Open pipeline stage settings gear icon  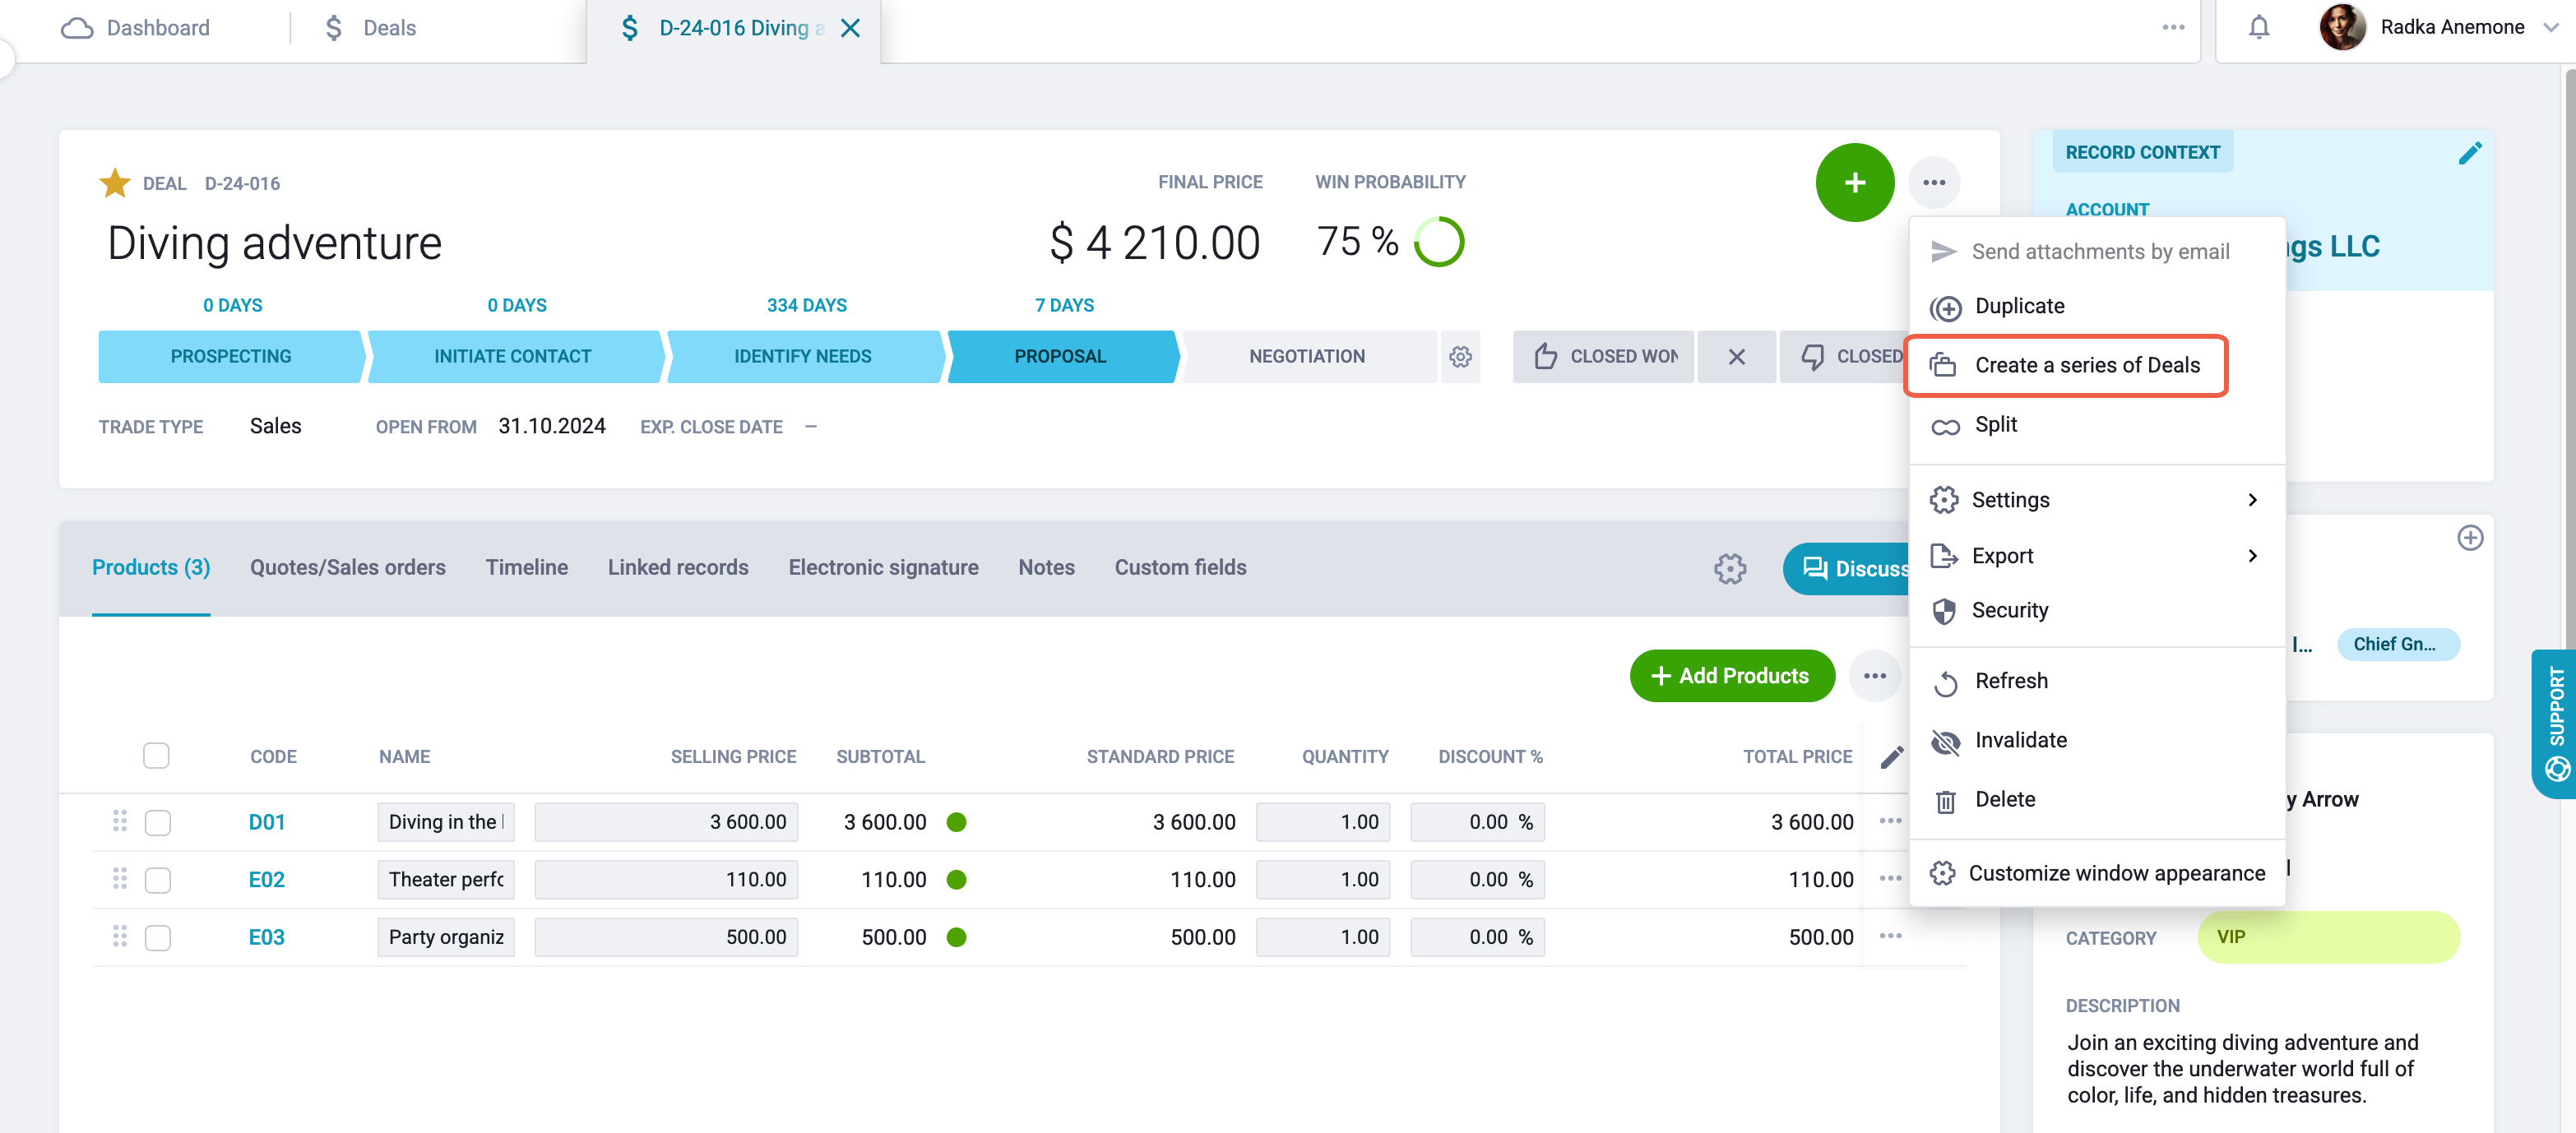(x=1460, y=357)
